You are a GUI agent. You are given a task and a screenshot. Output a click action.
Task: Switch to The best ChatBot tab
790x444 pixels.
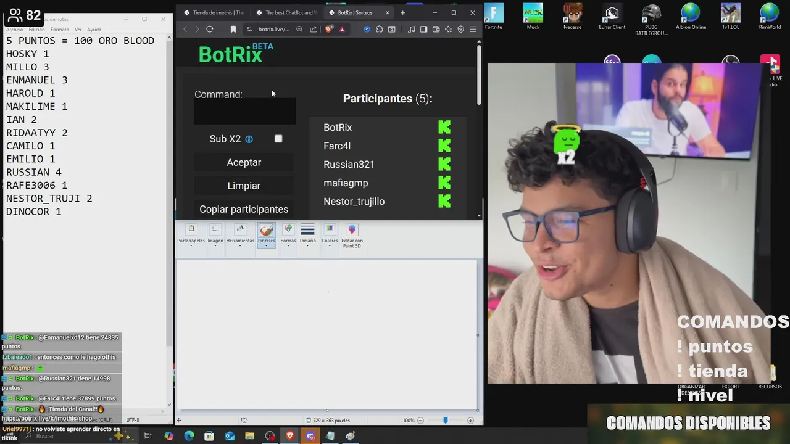[286, 12]
